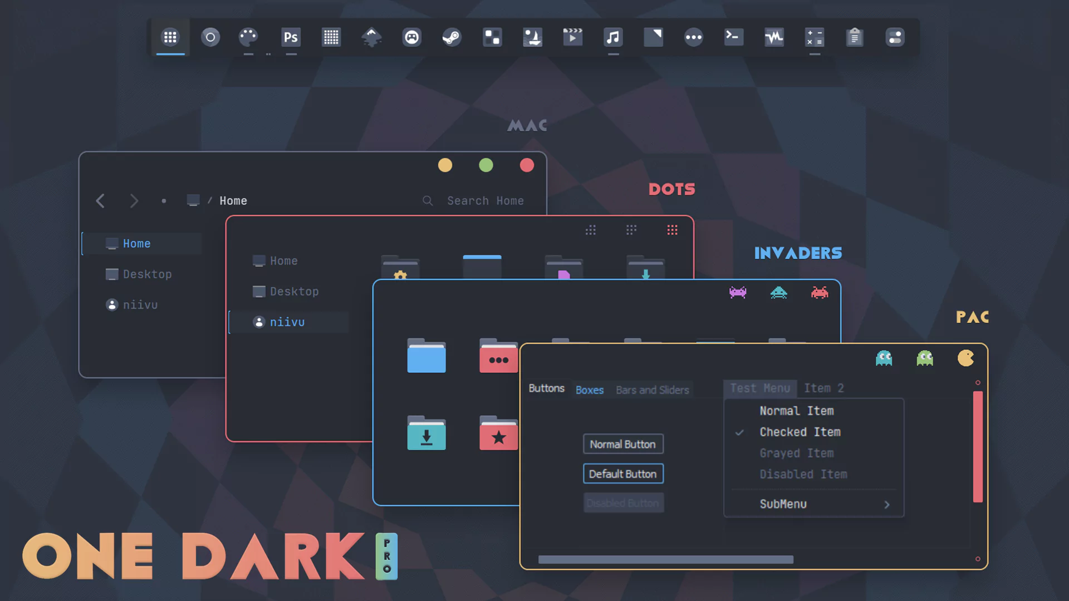Switch to grid view in the Dots window

point(672,230)
